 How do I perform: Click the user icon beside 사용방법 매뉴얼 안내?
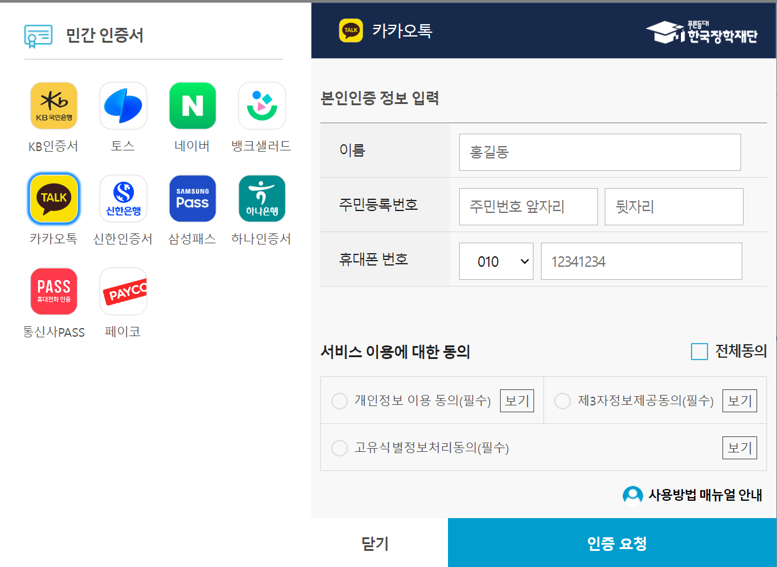pos(633,495)
